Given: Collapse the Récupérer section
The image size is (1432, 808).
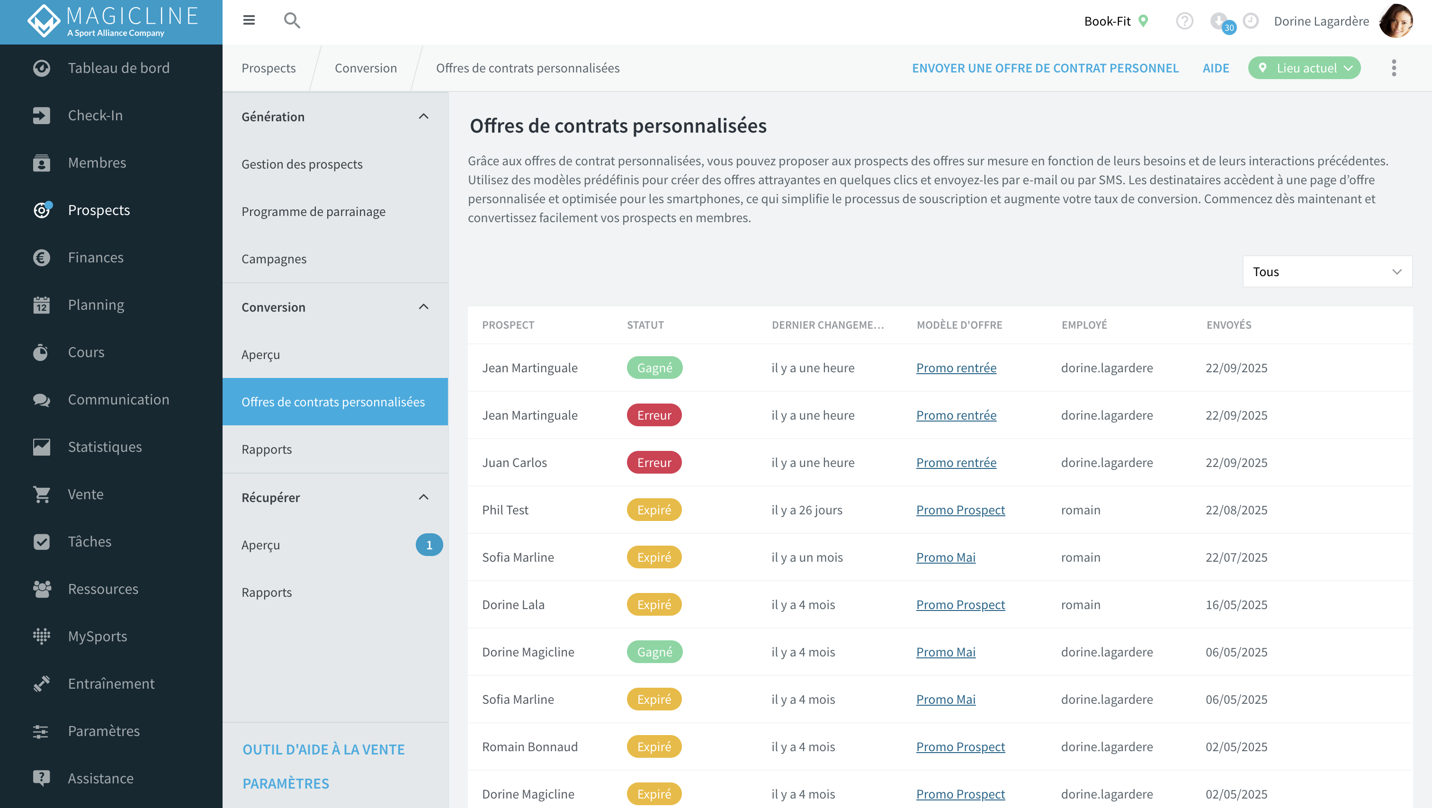Looking at the screenshot, I should point(423,497).
